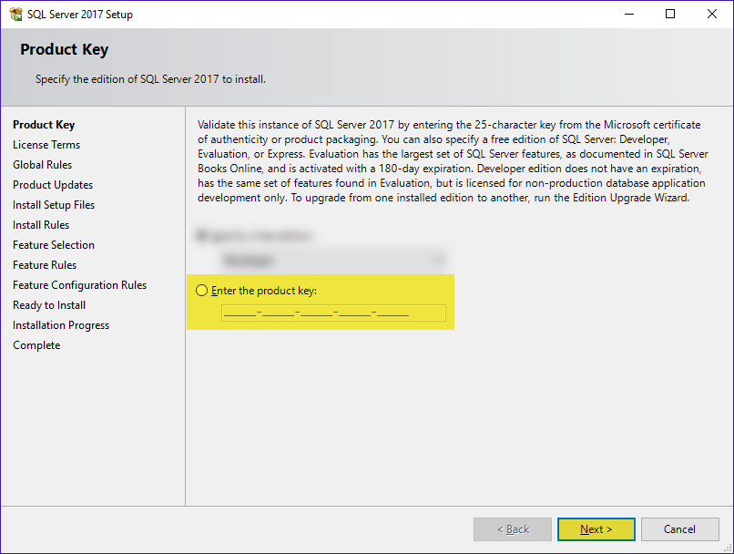Open the blurred free edition dropdown

(334, 260)
